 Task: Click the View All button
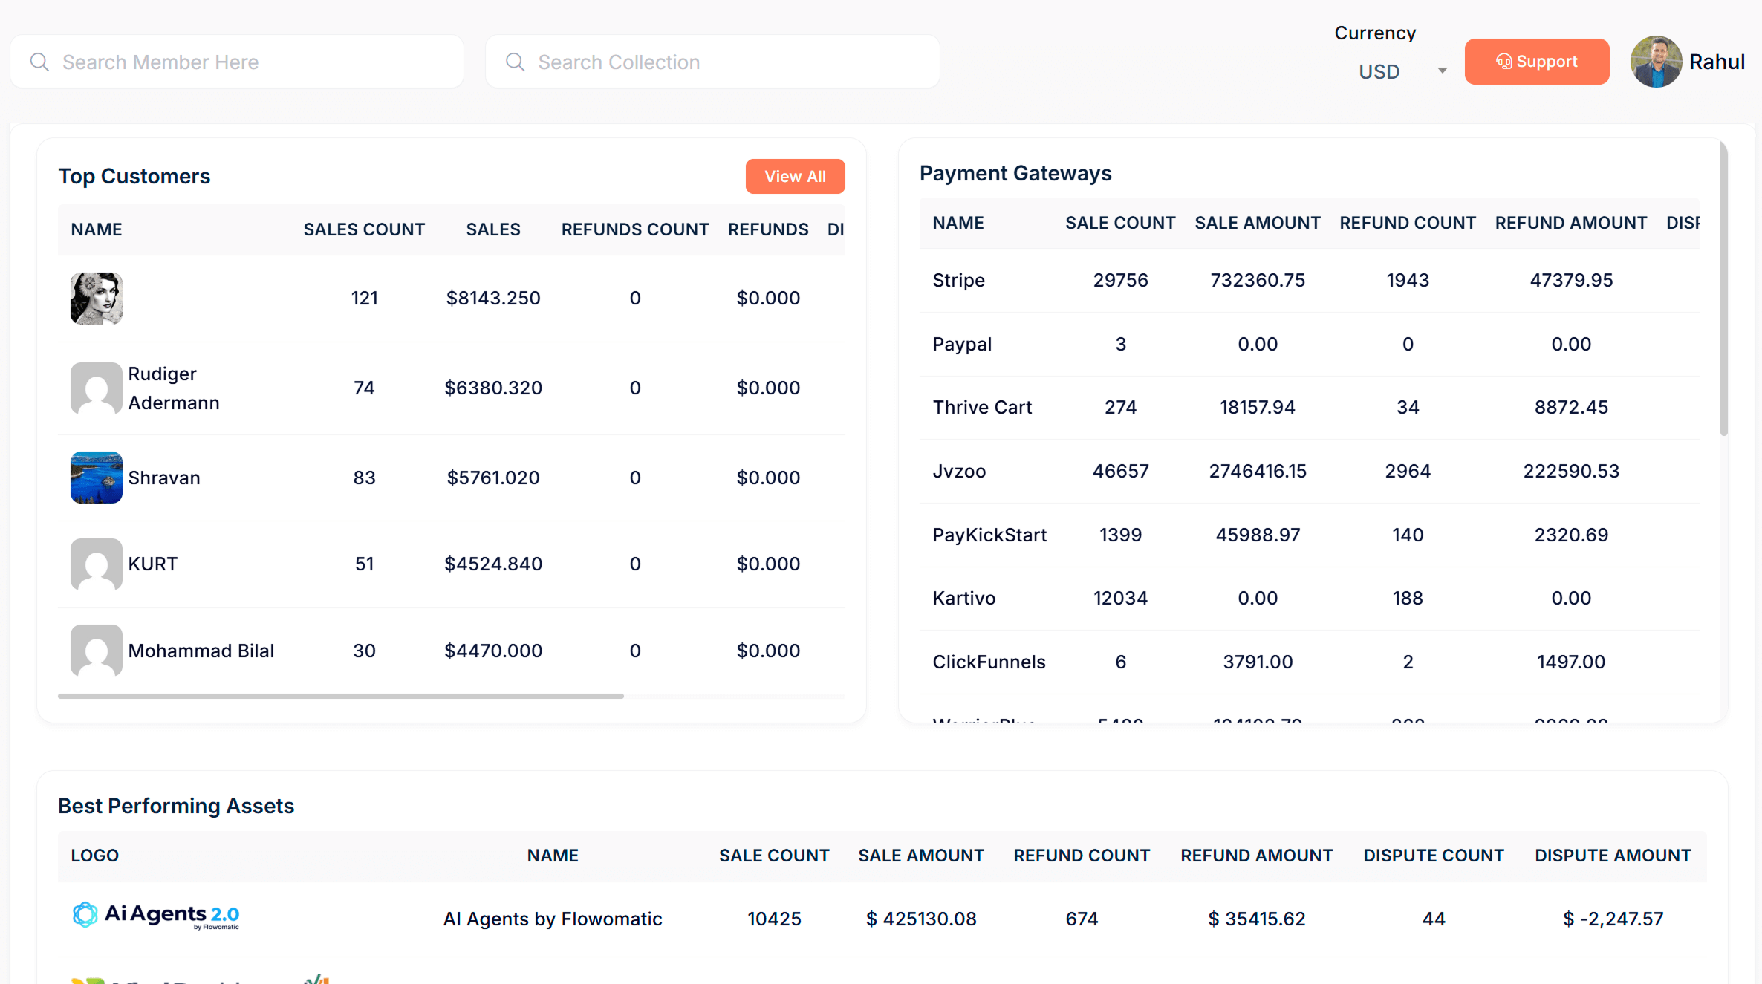point(795,176)
